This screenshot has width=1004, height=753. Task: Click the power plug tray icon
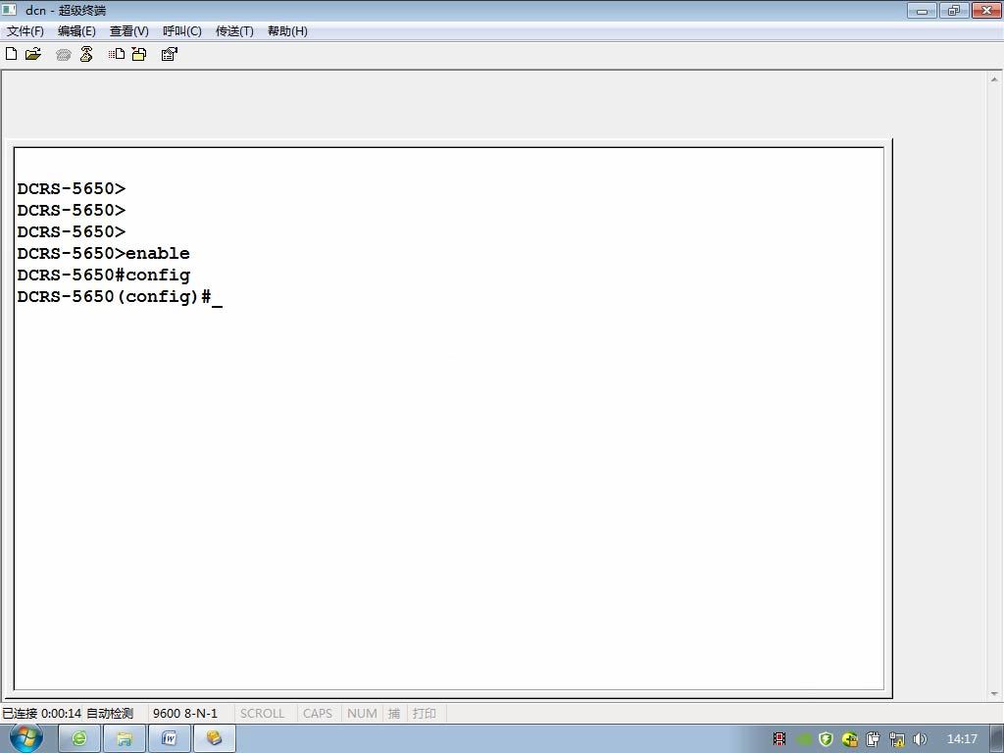coord(874,739)
